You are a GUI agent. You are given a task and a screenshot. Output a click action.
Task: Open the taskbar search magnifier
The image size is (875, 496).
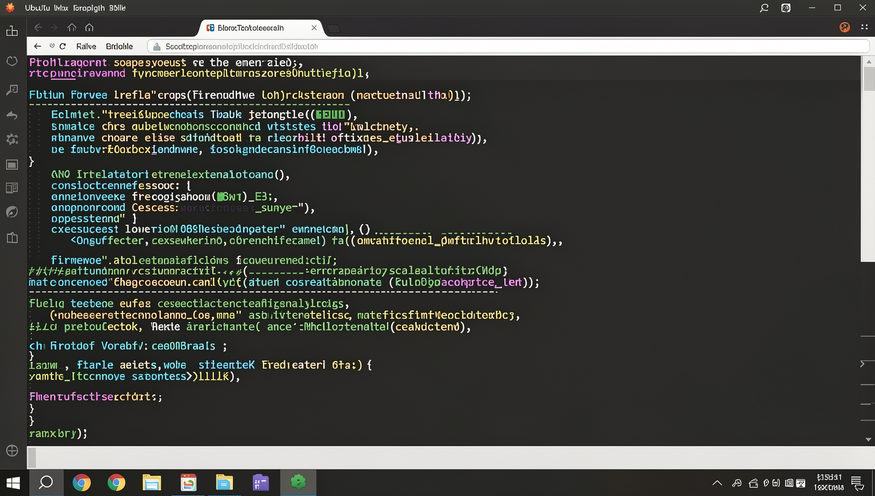(46, 482)
